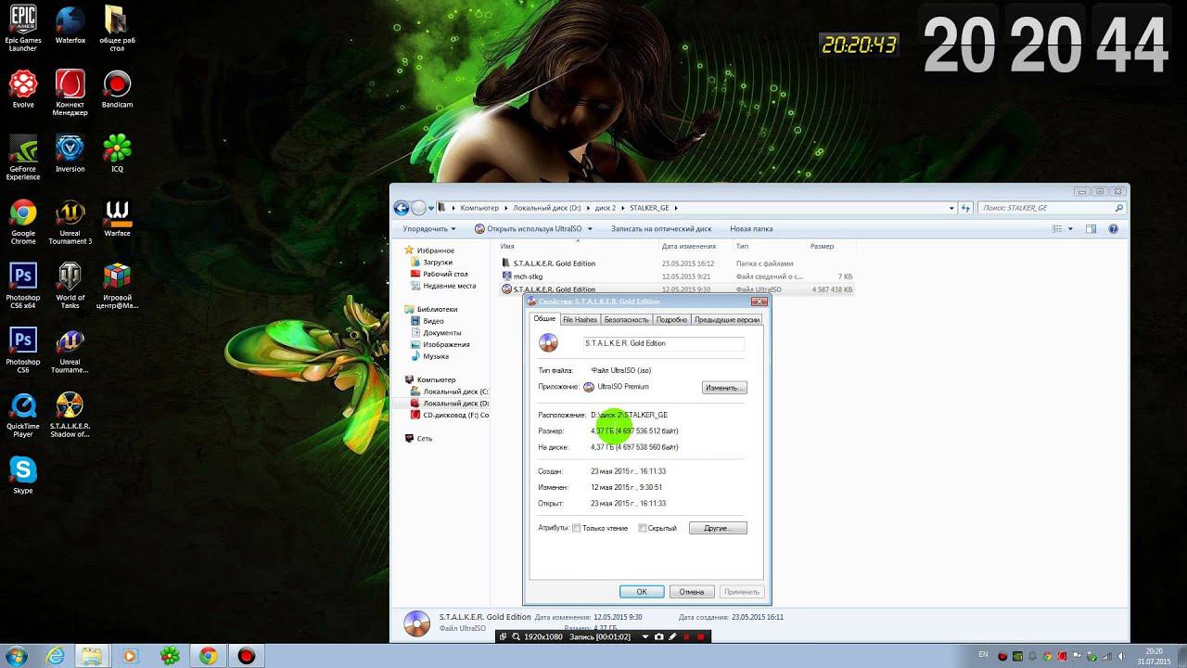The image size is (1187, 668).
Task: Close the properties dialog with the red X
Action: (x=759, y=302)
